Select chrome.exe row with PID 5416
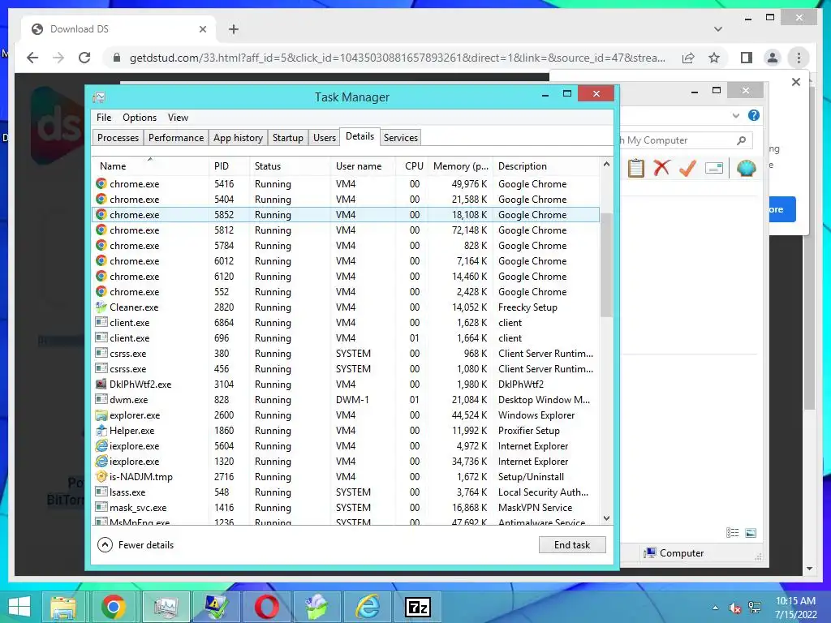 pyautogui.click(x=346, y=184)
